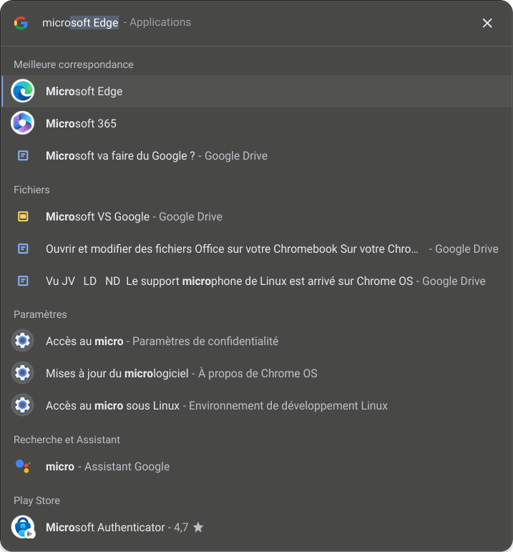This screenshot has width=513, height=552.
Task: Click inside the microsoft Edge search field
Action: pos(246,22)
